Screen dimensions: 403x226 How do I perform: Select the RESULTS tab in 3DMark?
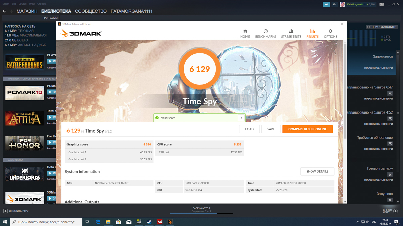312,33
